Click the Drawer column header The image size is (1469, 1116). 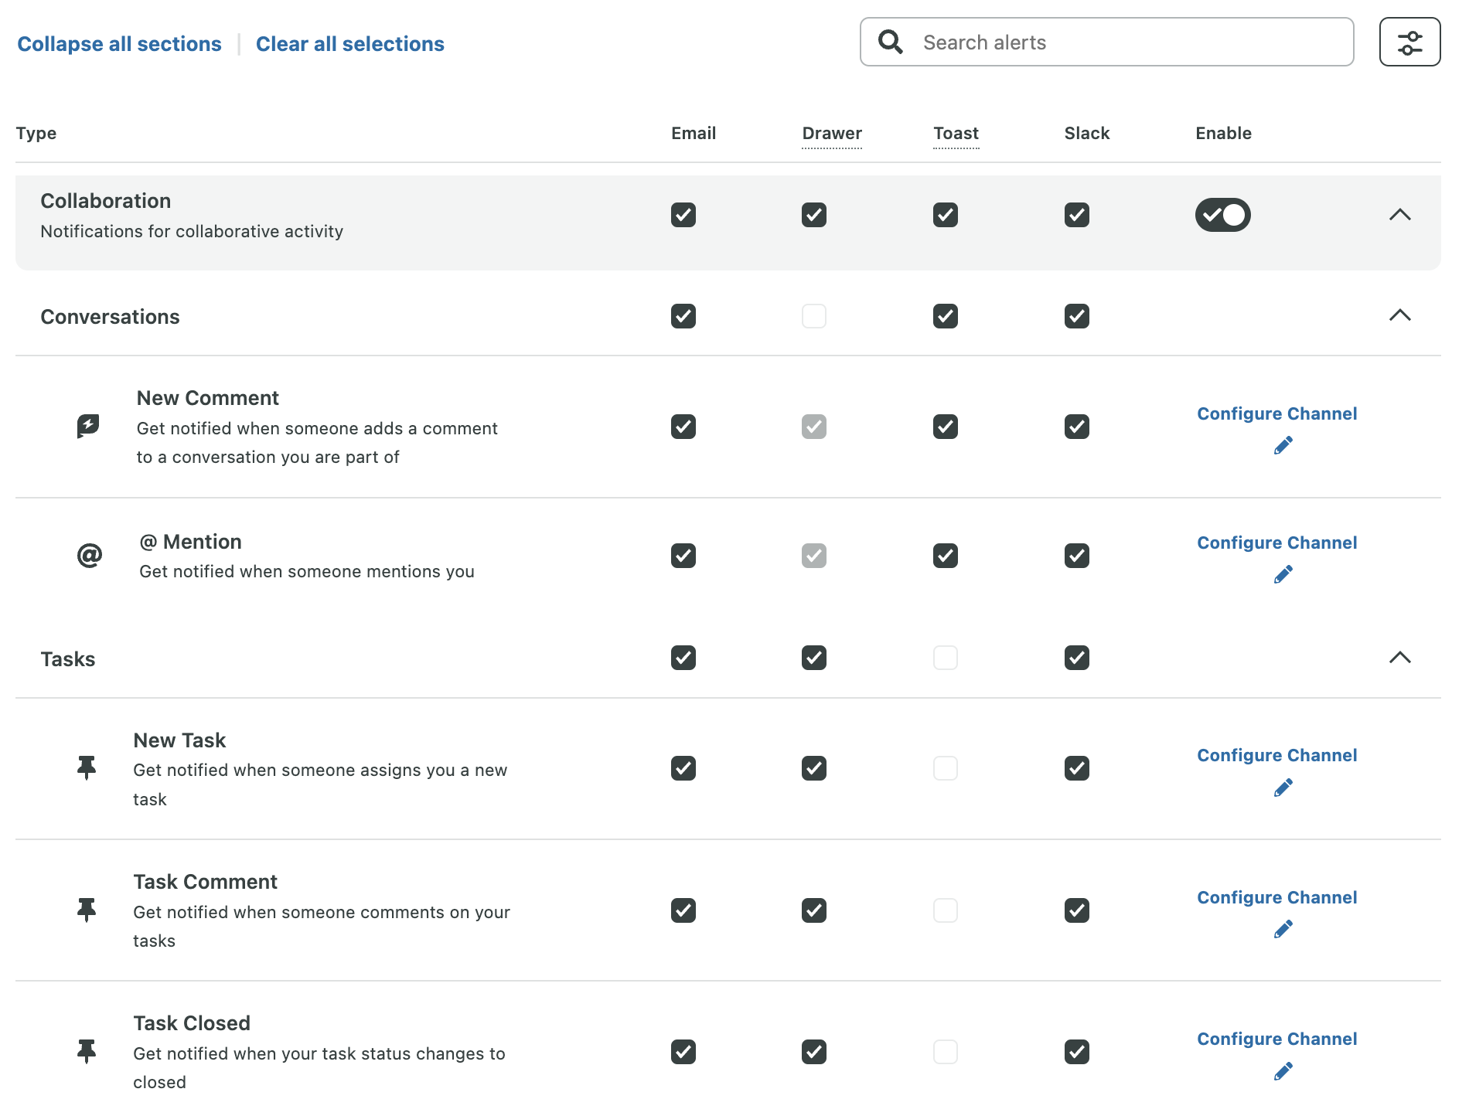tap(832, 133)
